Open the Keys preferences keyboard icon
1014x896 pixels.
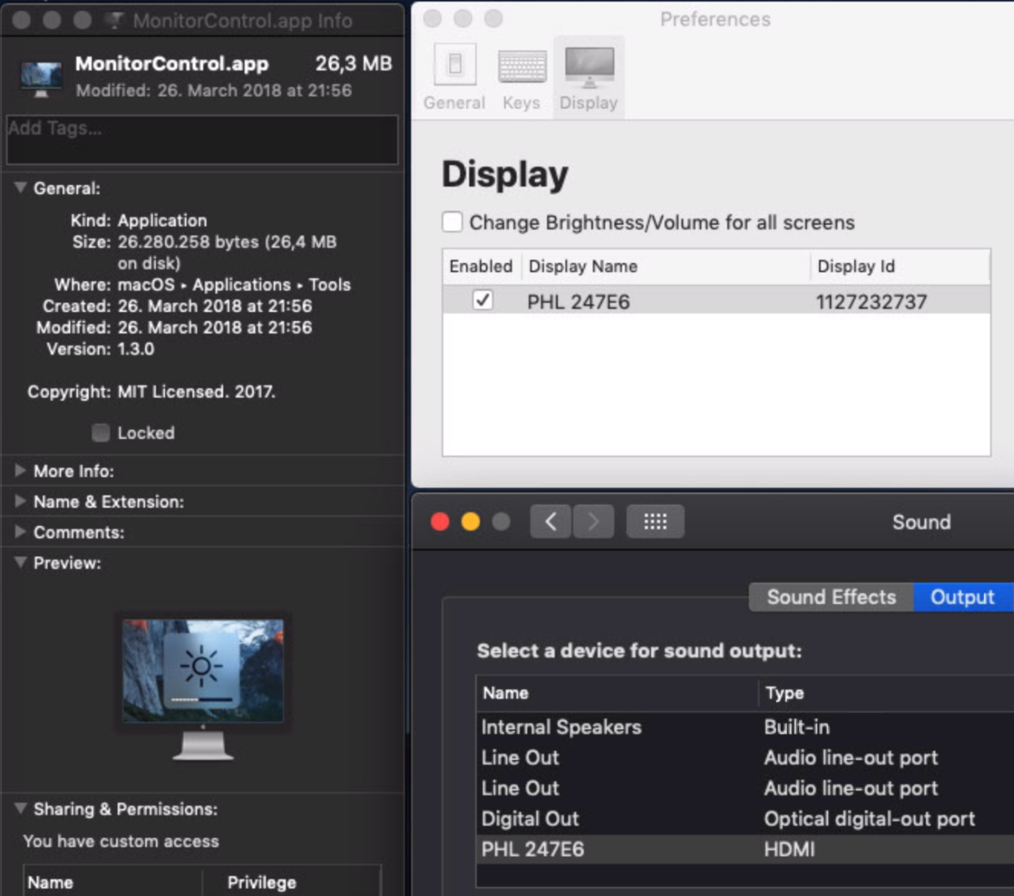[x=522, y=66]
